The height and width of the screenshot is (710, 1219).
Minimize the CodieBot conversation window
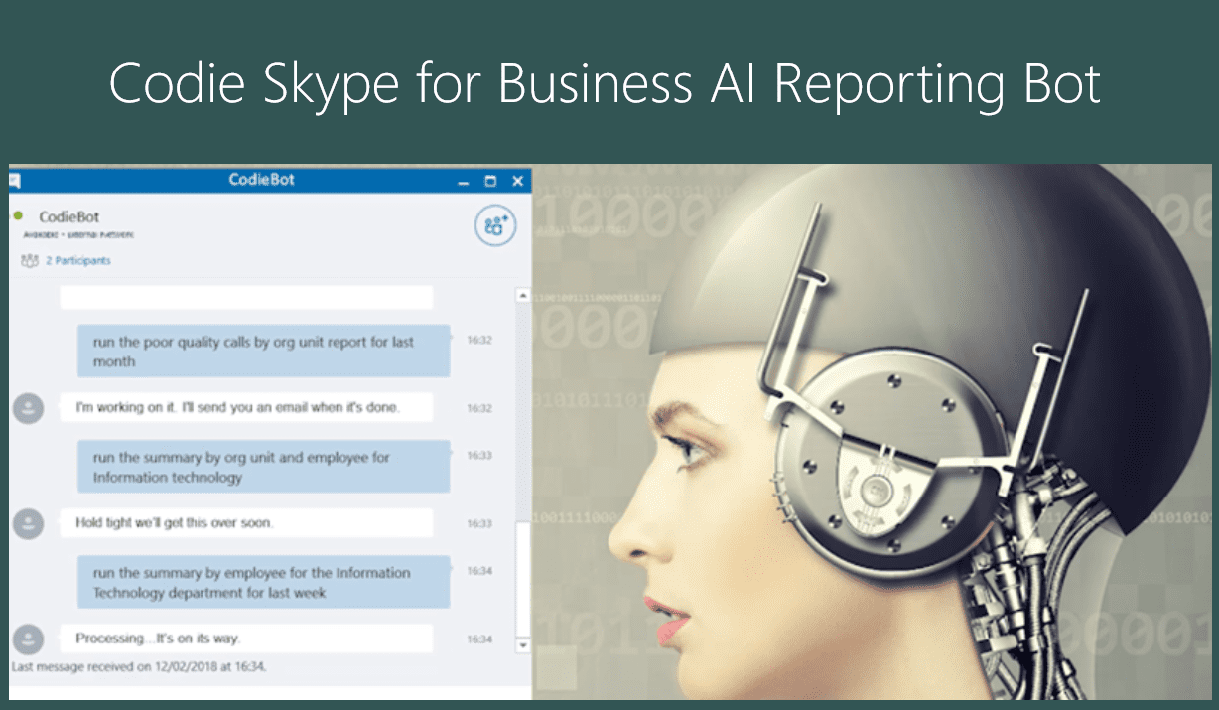click(463, 181)
